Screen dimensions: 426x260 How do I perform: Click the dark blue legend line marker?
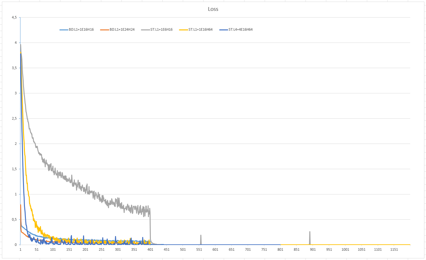tap(224, 30)
